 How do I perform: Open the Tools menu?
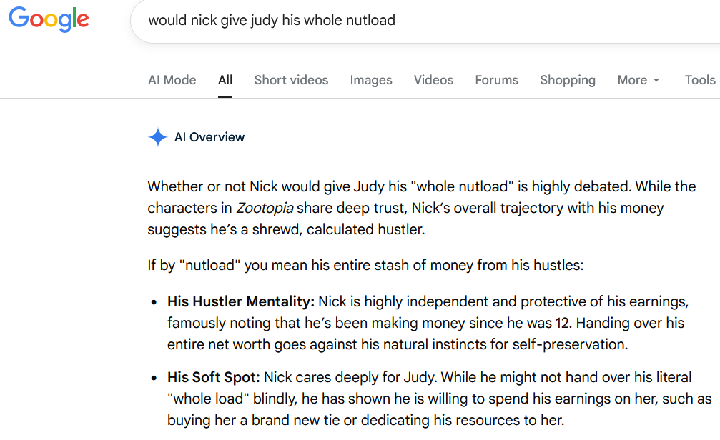(700, 80)
